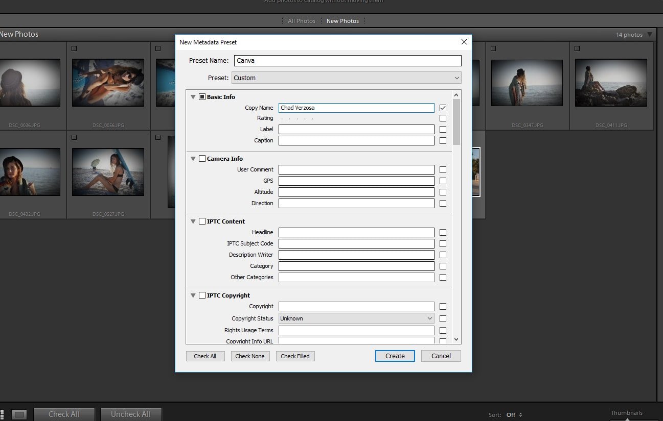Check the IPTC Copyright section checkbox

tap(202, 295)
